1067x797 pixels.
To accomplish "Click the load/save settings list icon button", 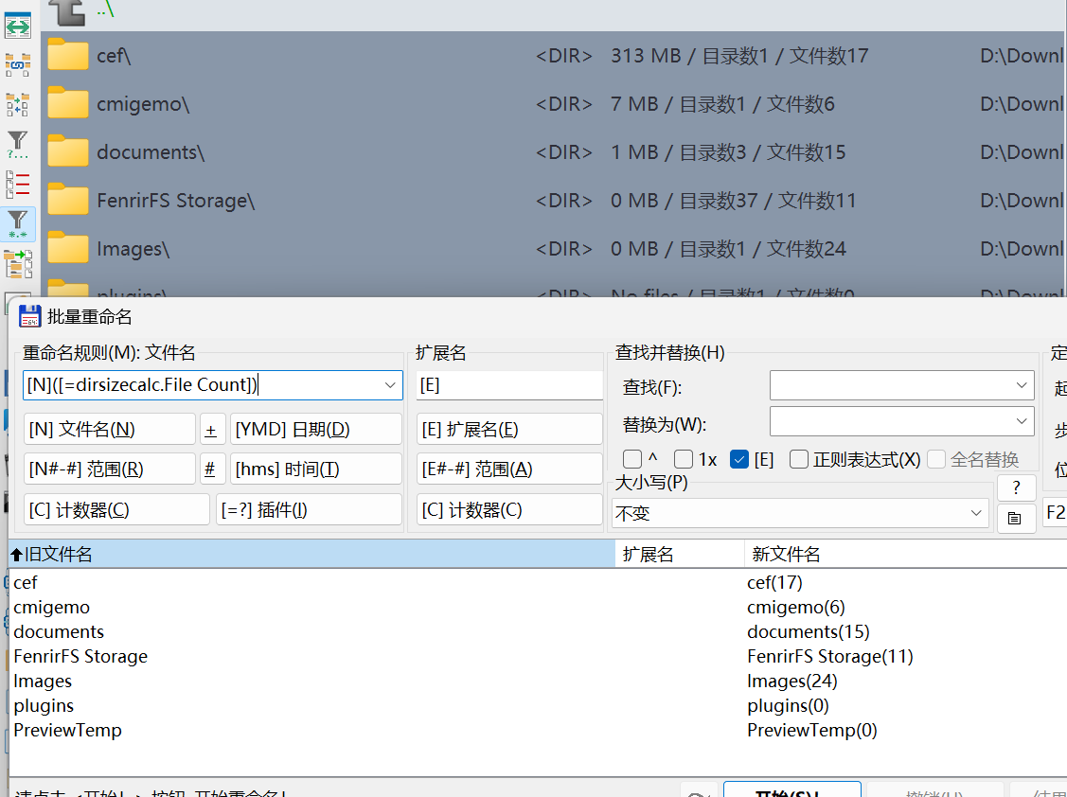I will (1015, 517).
